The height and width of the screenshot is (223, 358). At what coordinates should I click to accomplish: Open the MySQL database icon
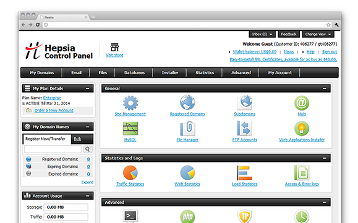pos(130,128)
